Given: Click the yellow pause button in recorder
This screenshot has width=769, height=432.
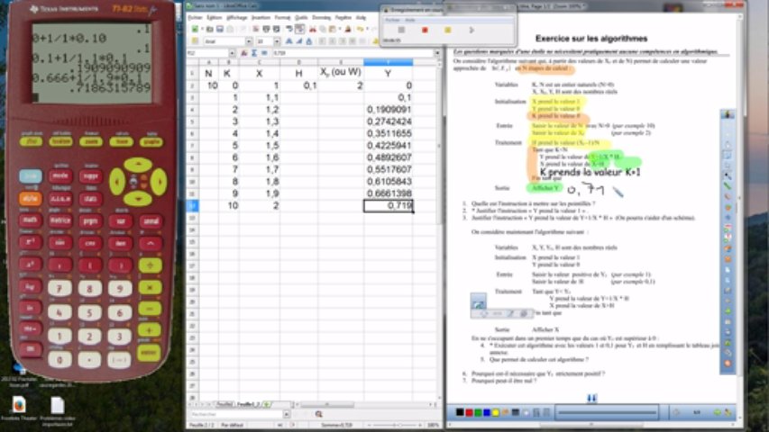Looking at the screenshot, I should click(448, 31).
